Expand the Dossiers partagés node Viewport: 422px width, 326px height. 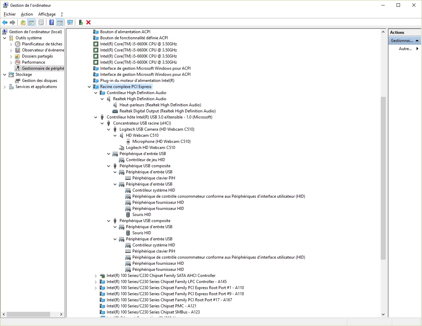tap(11, 56)
